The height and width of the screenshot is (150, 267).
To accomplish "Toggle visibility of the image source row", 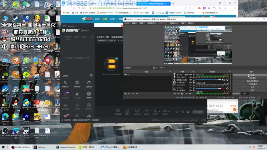I will coord(191,82).
